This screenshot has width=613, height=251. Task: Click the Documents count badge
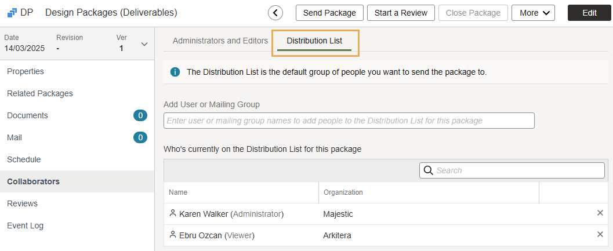click(x=140, y=115)
